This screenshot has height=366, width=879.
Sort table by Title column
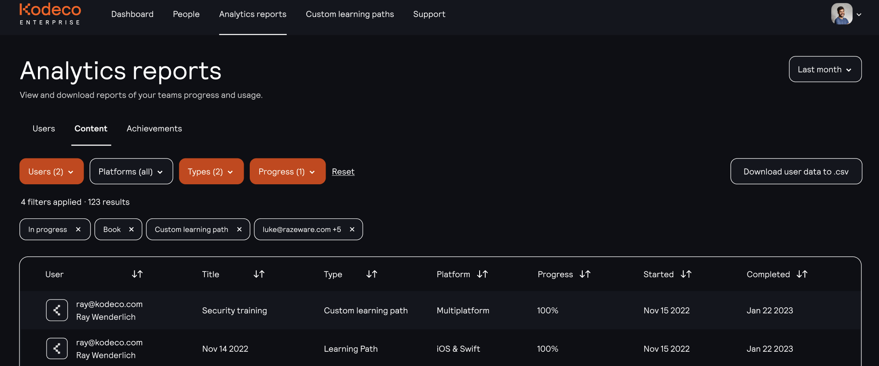click(259, 274)
